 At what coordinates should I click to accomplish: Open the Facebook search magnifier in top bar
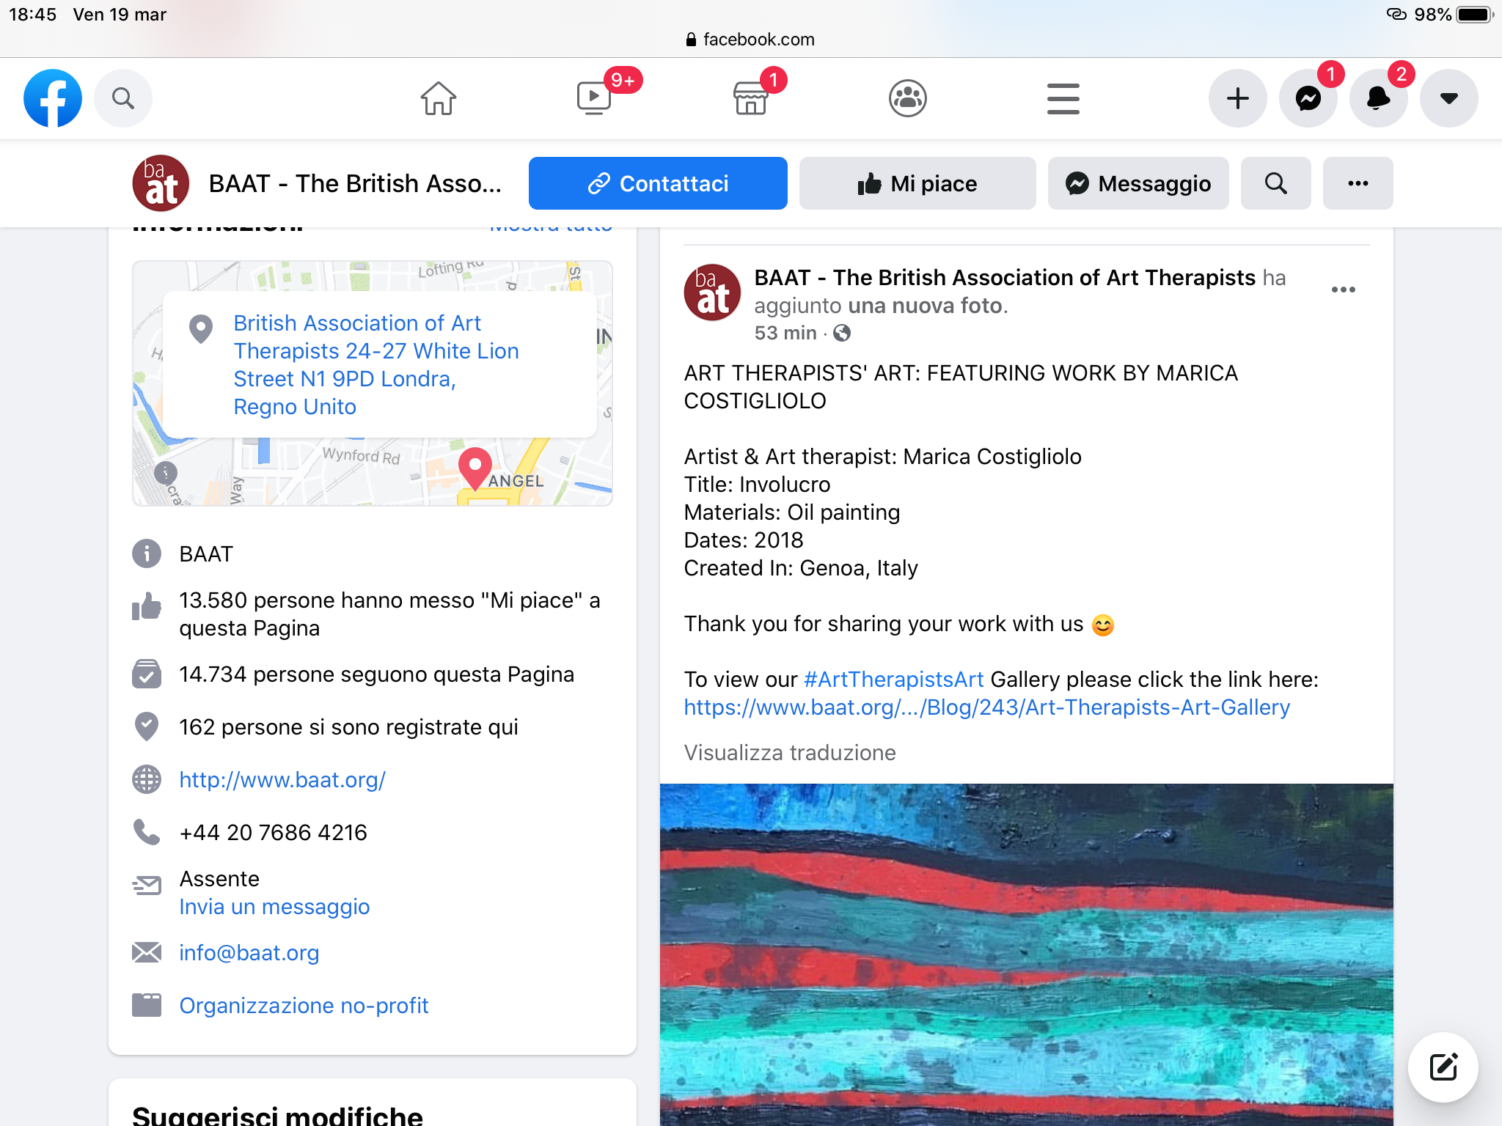coord(123,98)
